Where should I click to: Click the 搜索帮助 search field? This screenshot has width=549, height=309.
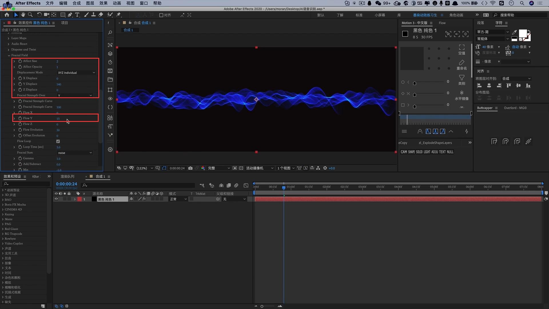[x=520, y=15]
